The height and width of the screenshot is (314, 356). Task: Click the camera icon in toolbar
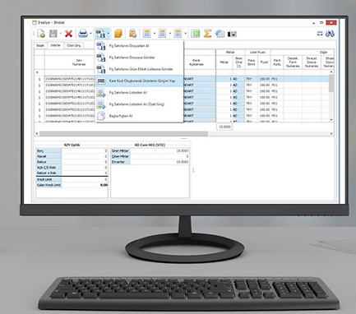[232, 35]
